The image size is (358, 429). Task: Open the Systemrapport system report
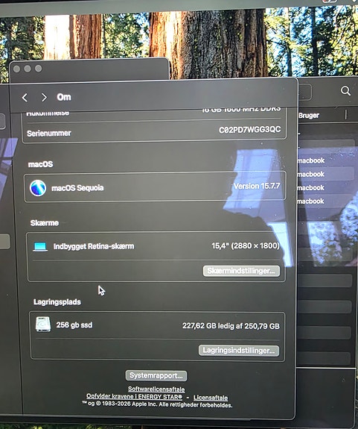point(156,375)
